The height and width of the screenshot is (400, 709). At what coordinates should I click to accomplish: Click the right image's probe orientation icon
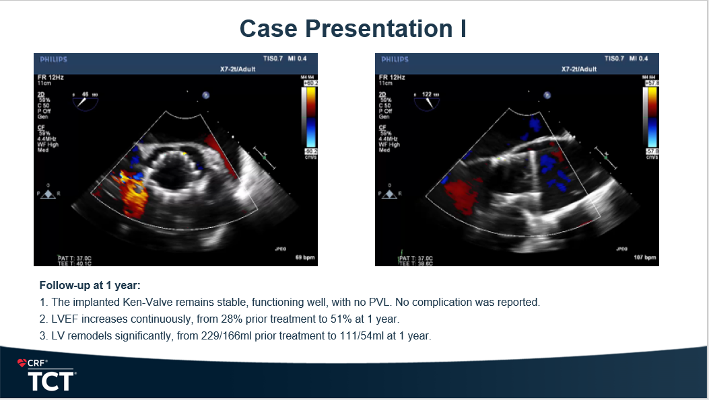389,194
